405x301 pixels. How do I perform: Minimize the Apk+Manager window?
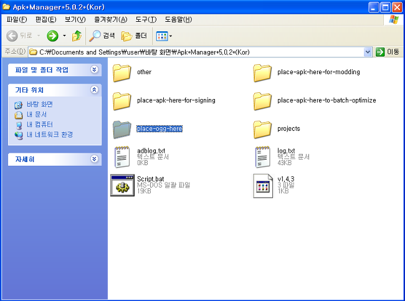(x=373, y=7)
